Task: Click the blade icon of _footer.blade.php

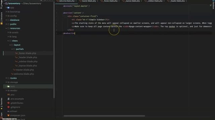Action: tap(16, 53)
